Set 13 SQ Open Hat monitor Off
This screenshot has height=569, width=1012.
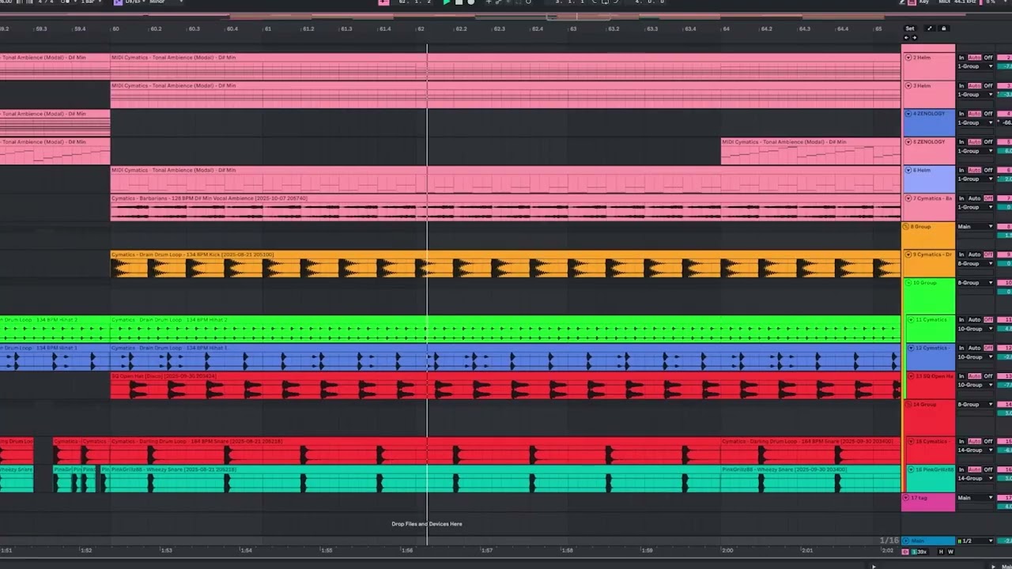(x=988, y=376)
